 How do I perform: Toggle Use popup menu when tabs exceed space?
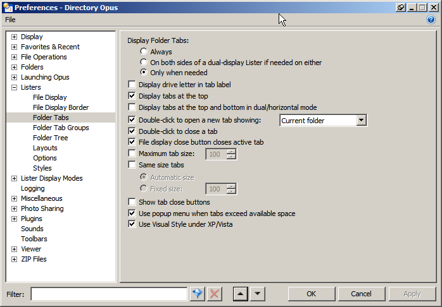click(x=132, y=214)
